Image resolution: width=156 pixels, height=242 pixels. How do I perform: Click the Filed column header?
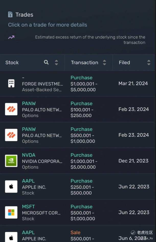125,62
